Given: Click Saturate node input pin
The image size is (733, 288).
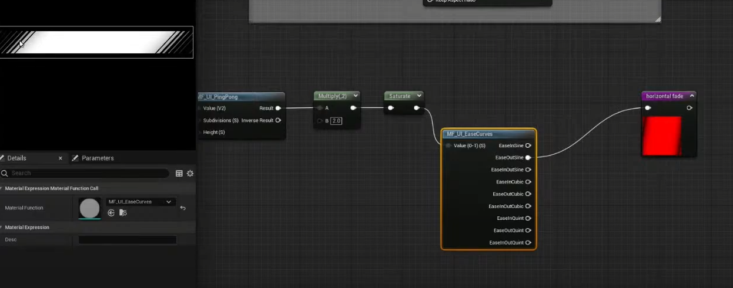Looking at the screenshot, I should coord(391,108).
